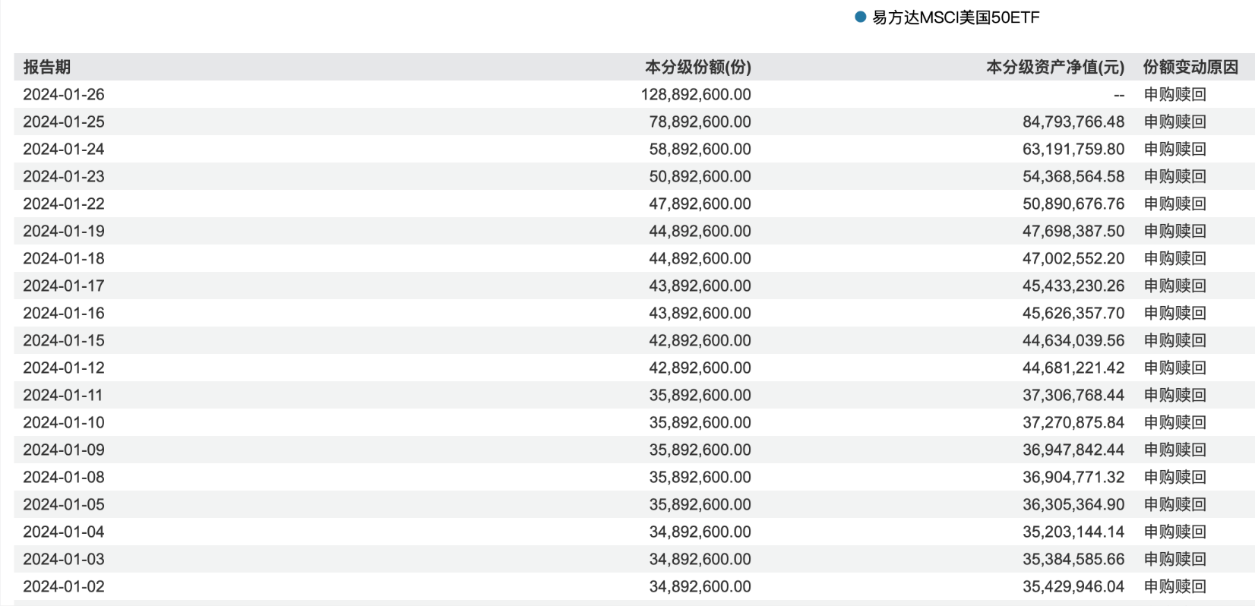Select the 份额变动原因 column header
The width and height of the screenshot is (1255, 606).
[1190, 67]
